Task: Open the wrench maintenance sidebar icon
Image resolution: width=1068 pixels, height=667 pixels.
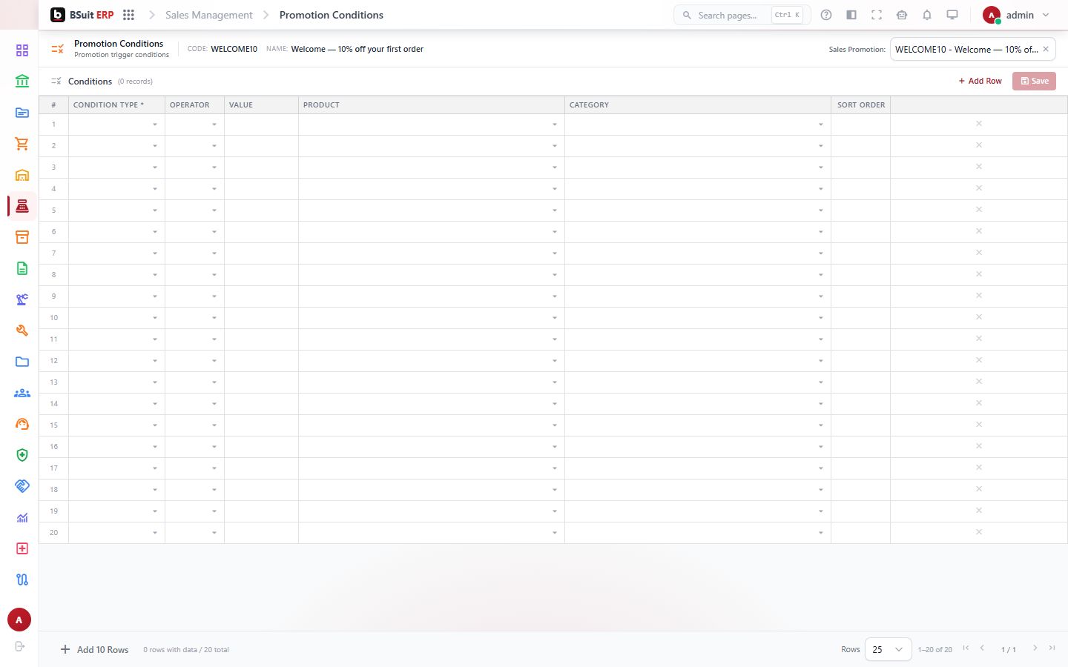Action: (x=22, y=331)
